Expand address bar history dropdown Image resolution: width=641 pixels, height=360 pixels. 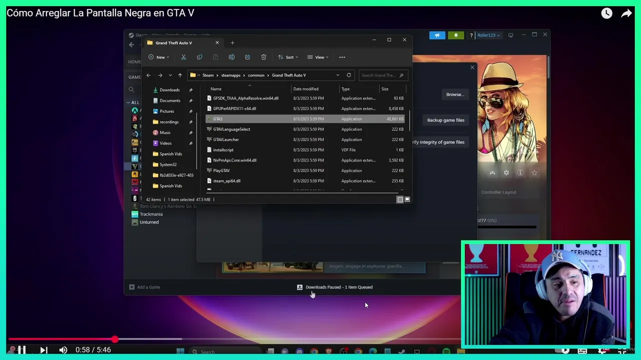pos(338,75)
